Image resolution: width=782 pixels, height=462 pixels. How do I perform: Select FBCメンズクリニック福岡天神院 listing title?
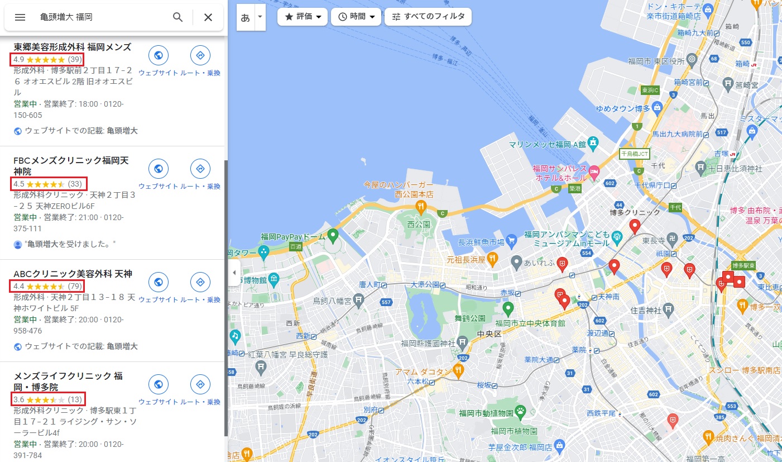(x=71, y=166)
